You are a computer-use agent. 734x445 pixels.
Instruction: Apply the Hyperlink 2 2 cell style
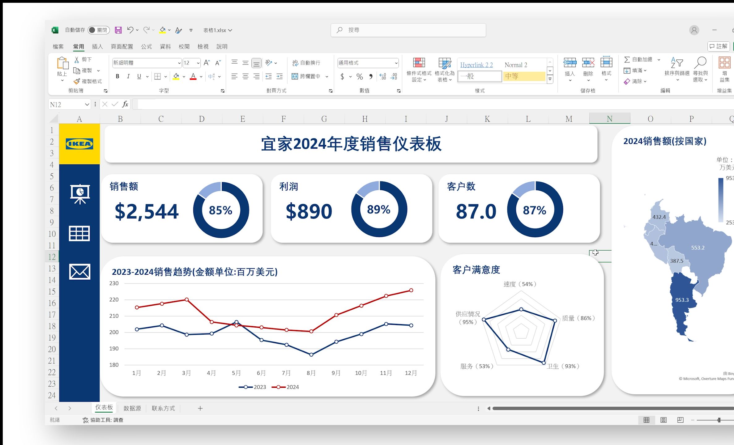click(x=476, y=65)
